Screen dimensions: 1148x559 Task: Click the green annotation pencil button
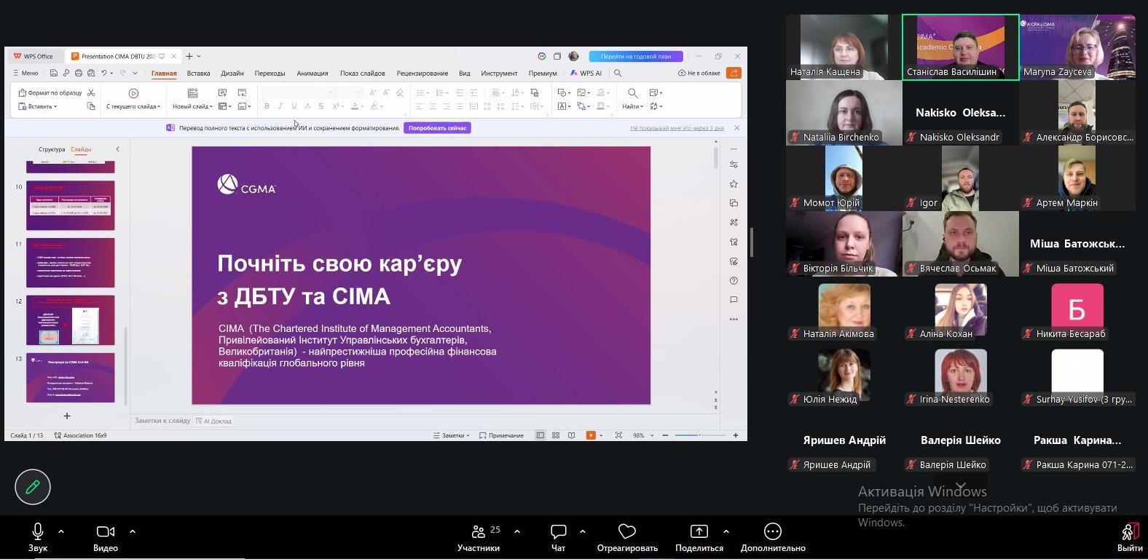33,487
